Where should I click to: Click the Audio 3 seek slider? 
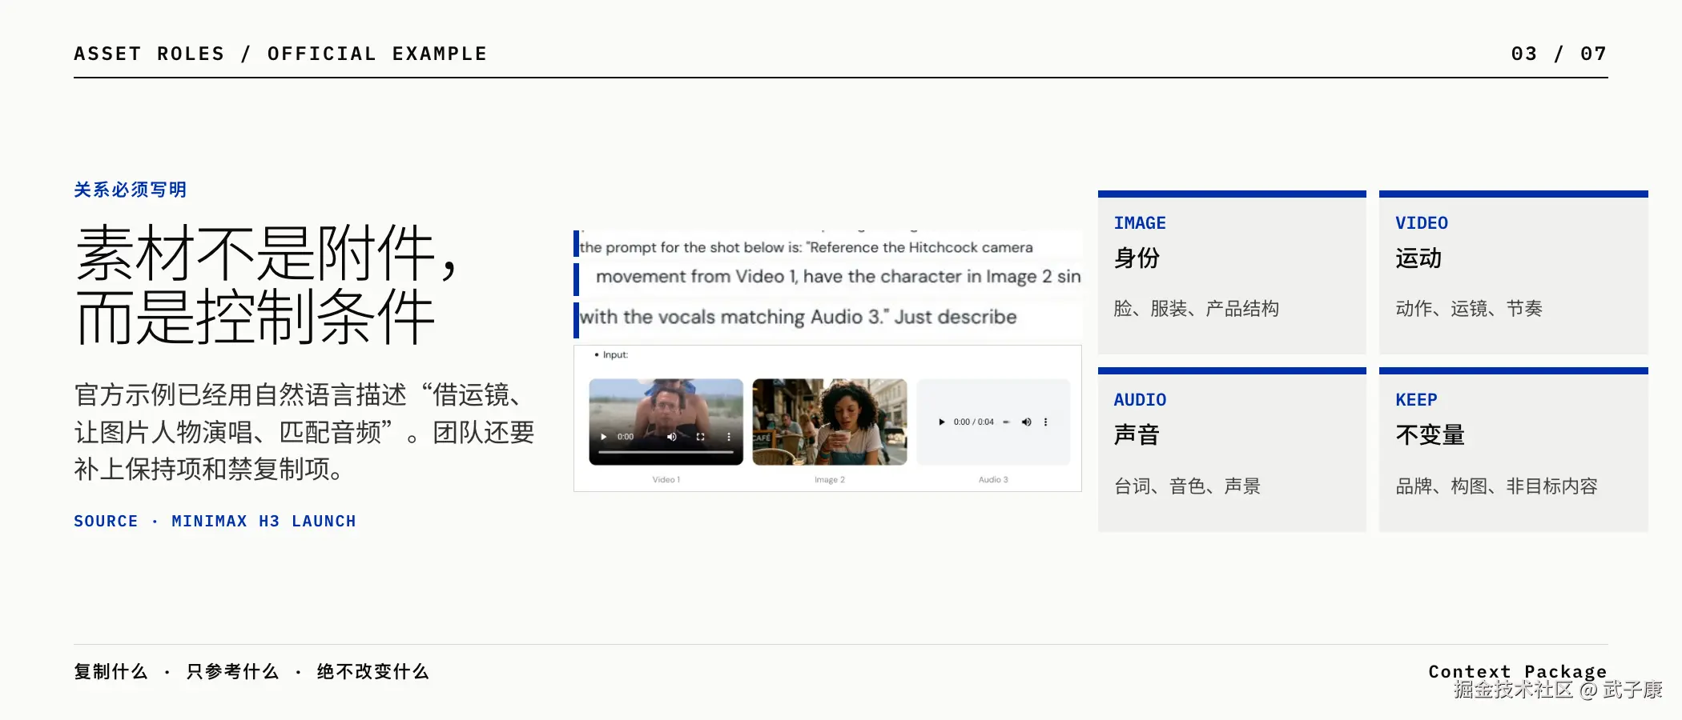pyautogui.click(x=1006, y=422)
